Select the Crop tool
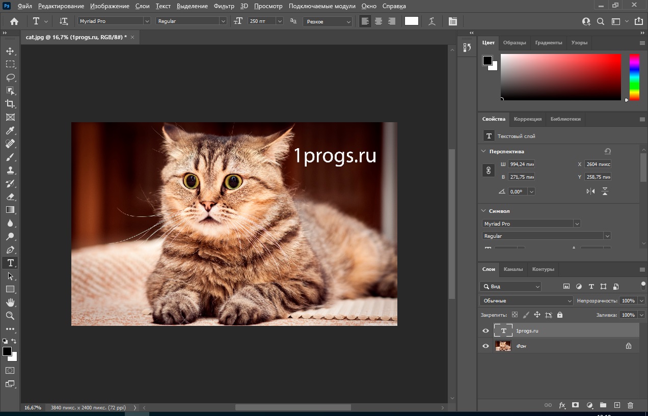648x416 pixels. point(10,104)
